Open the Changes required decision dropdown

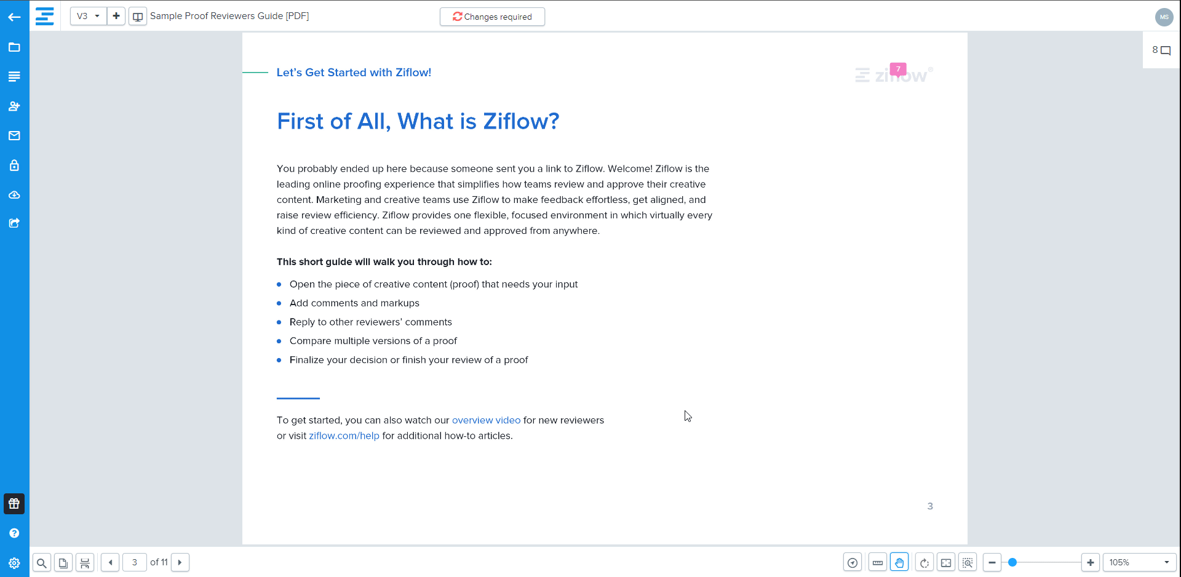[x=492, y=17]
